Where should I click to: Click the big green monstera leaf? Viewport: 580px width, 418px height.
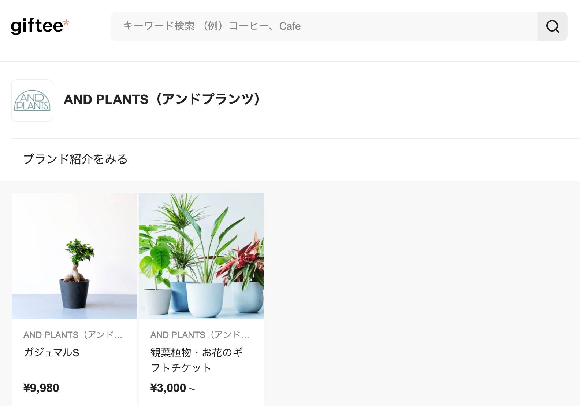pyautogui.click(x=152, y=260)
